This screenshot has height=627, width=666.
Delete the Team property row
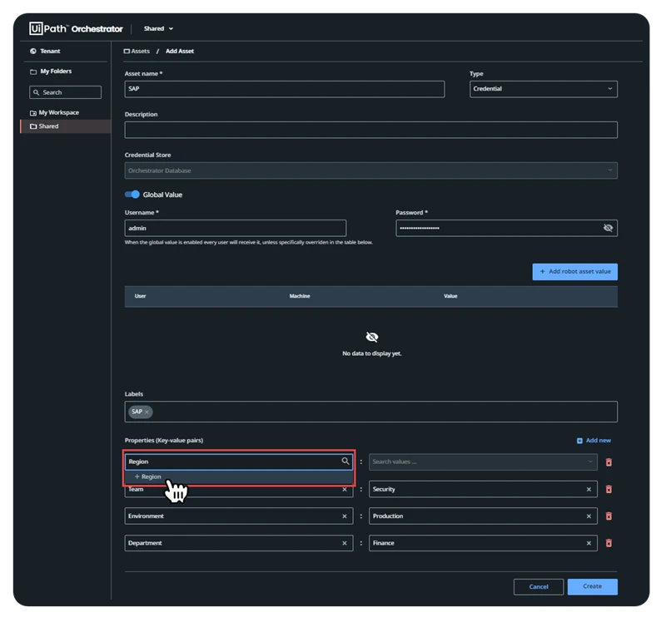[x=609, y=489]
